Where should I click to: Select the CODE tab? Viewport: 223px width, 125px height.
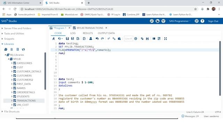(58, 33)
